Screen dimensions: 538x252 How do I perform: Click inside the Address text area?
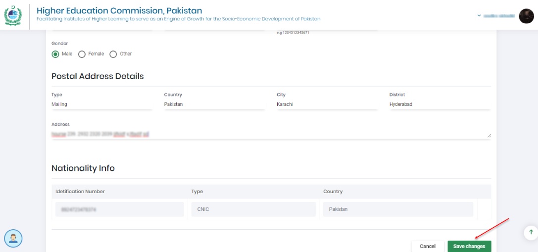pyautogui.click(x=267, y=134)
